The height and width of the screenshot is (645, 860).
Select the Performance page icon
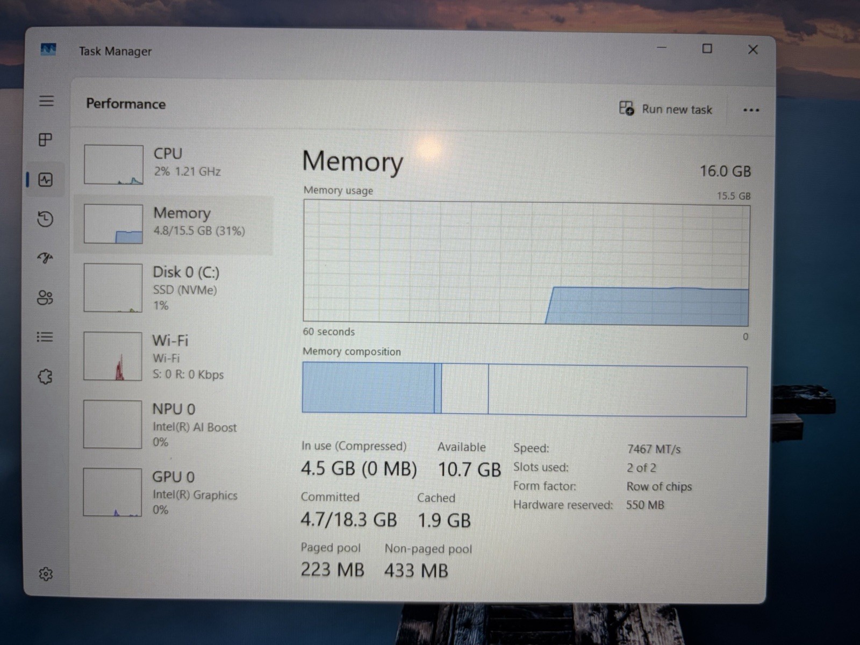46,180
